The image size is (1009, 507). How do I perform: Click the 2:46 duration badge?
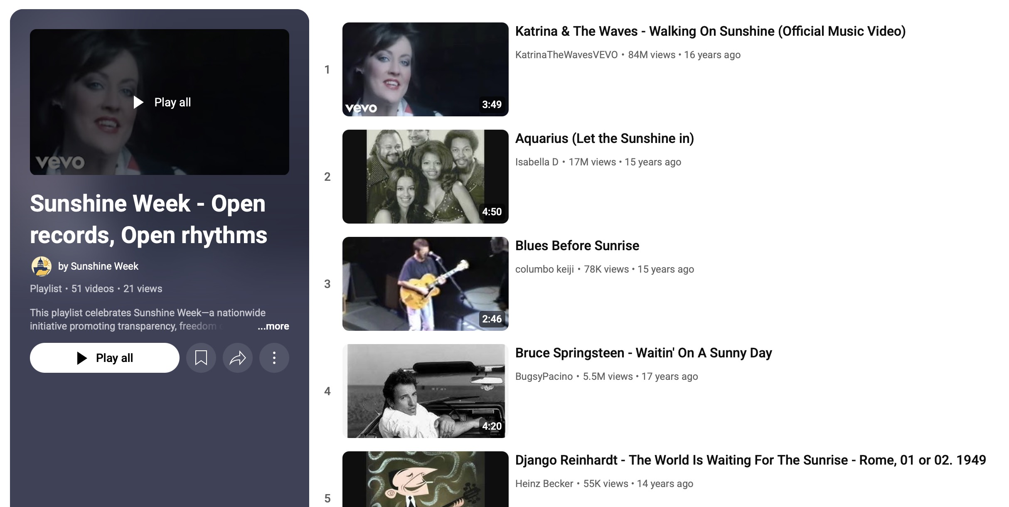point(492,319)
